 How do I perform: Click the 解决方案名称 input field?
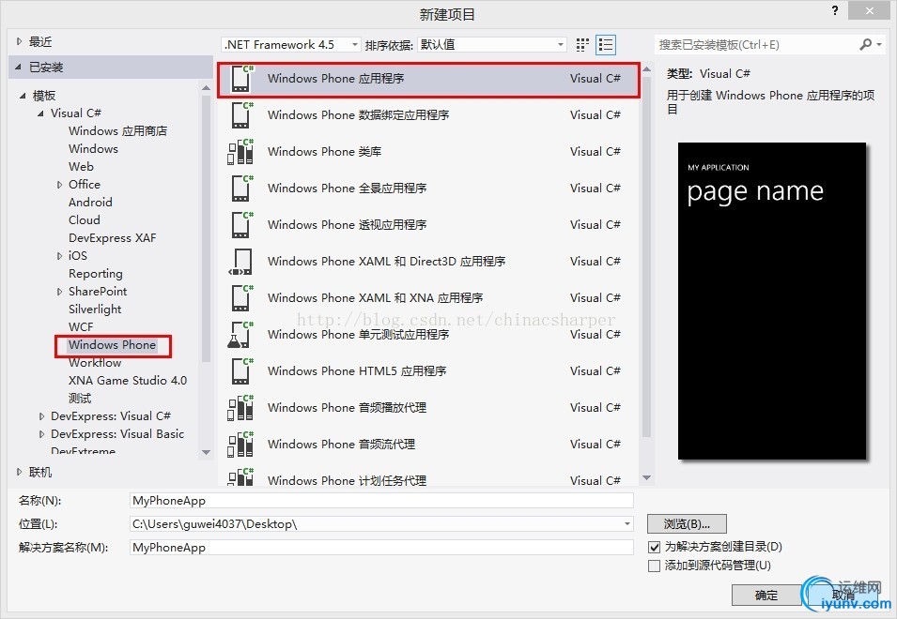(x=381, y=548)
